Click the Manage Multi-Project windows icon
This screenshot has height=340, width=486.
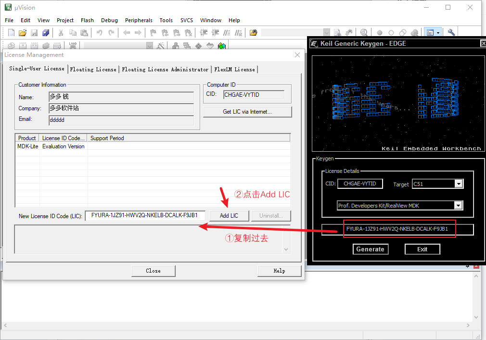point(187,46)
